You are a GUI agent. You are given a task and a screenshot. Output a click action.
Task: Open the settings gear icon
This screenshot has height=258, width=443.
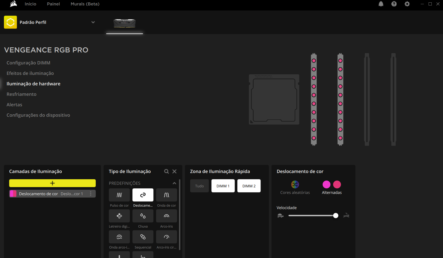point(407,4)
